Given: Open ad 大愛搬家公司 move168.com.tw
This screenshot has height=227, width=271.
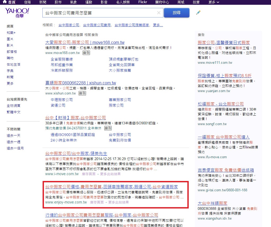Looking at the screenshot, I should (x=85, y=42).
